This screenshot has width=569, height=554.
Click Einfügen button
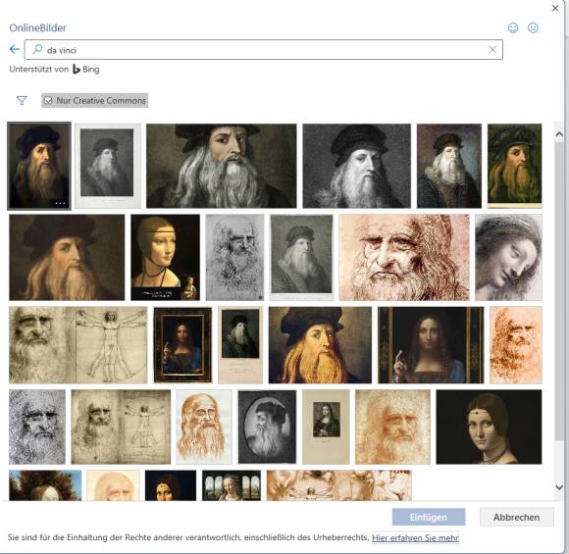(x=429, y=517)
